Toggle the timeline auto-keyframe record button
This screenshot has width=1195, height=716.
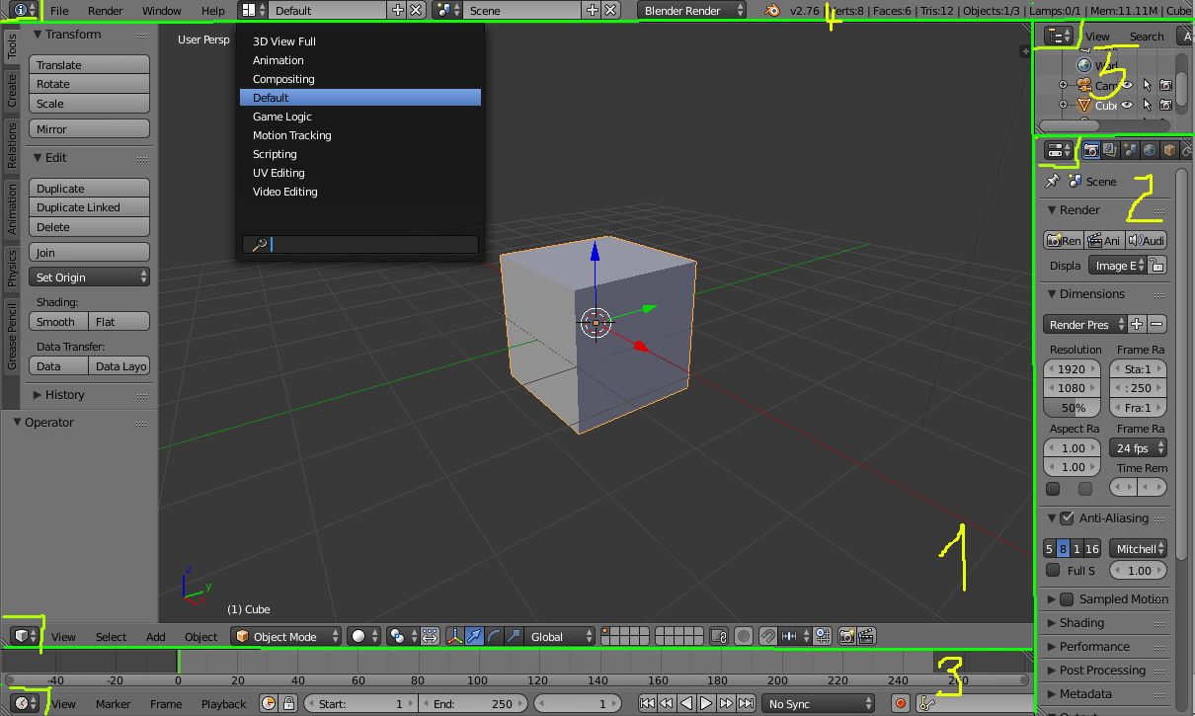pyautogui.click(x=900, y=704)
